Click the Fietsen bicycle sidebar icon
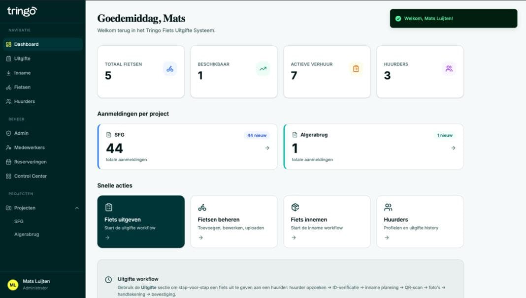The width and height of the screenshot is (526, 298). pos(9,87)
